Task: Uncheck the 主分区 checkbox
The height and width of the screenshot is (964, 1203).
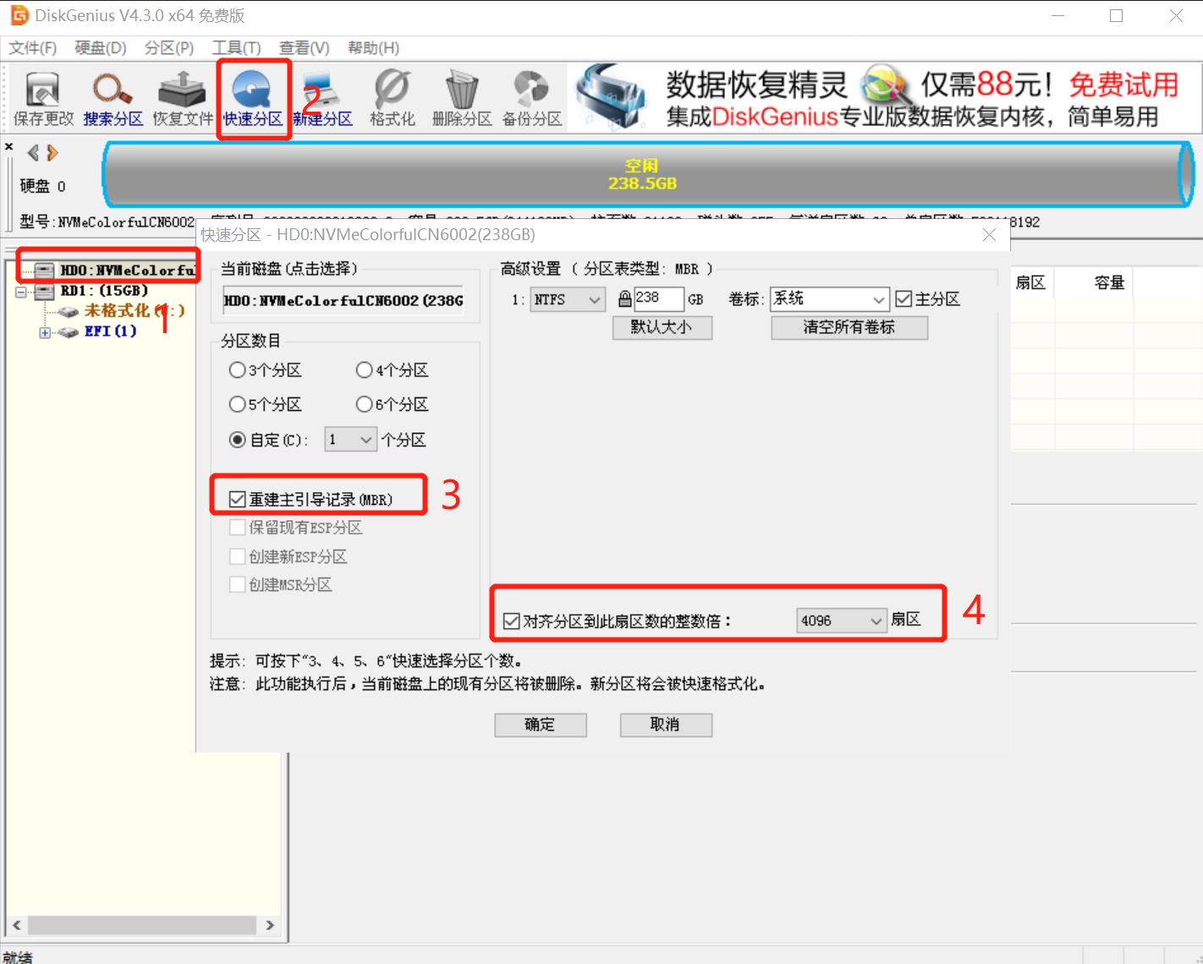Action: pyautogui.click(x=904, y=299)
